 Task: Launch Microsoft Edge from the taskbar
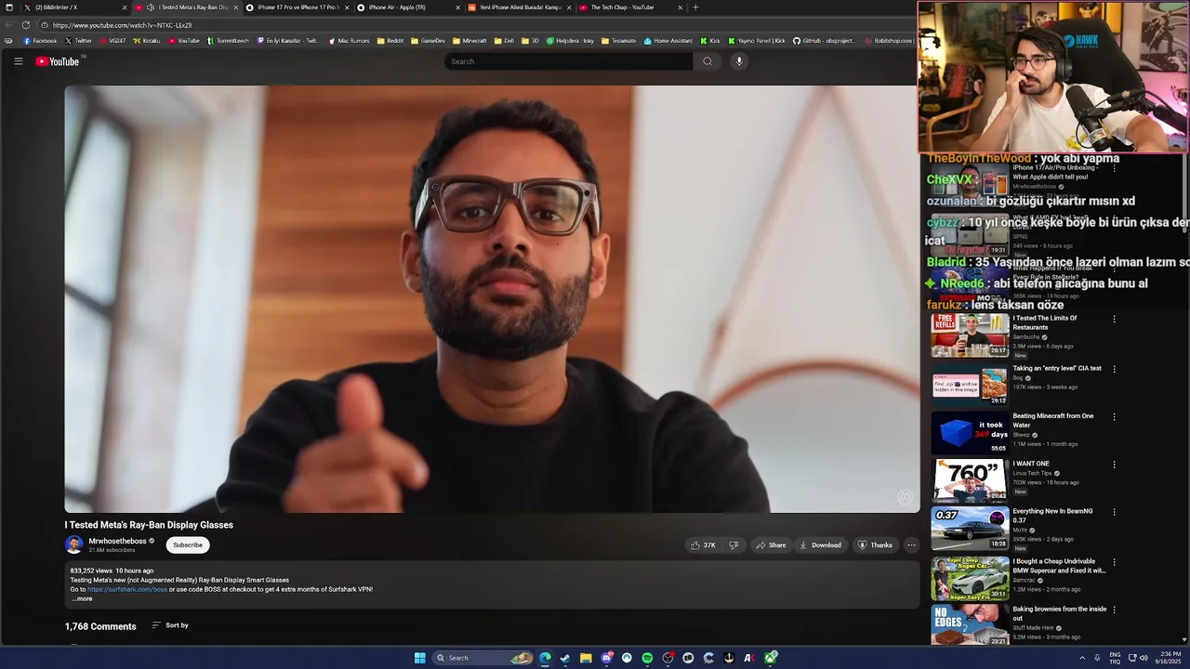tap(545, 658)
